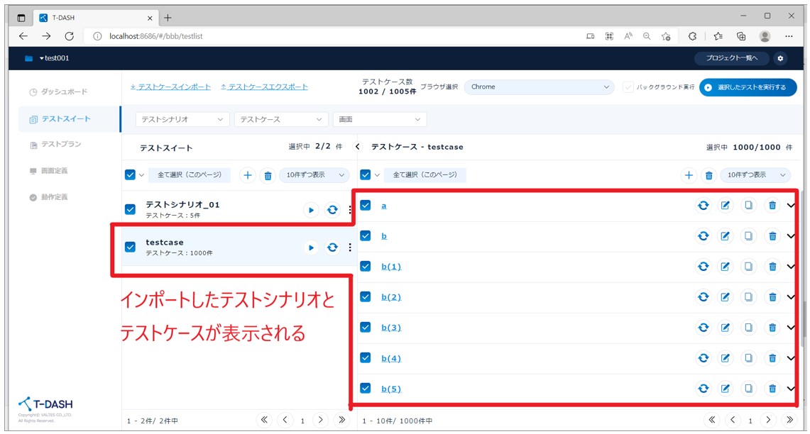Image resolution: width=810 pixels, height=434 pixels.
Task: Uncheck the テストシナリオ_01 checkbox
Action: 130,209
